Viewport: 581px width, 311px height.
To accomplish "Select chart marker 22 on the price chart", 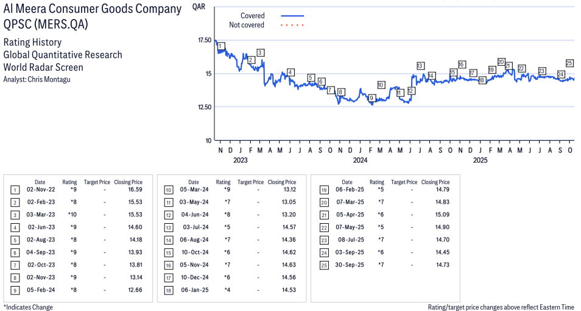I will click(521, 68).
